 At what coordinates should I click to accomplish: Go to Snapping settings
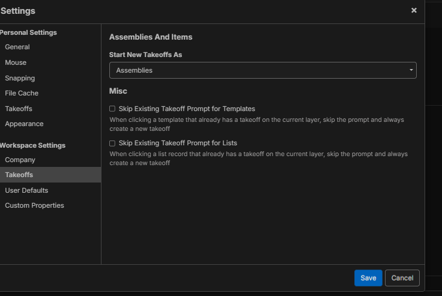20,78
